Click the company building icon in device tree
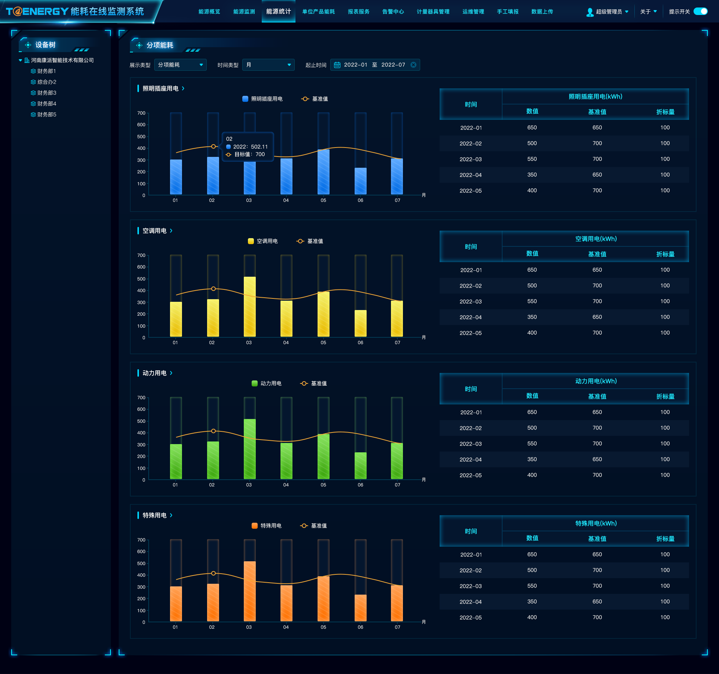The image size is (719, 674). pyautogui.click(x=27, y=60)
